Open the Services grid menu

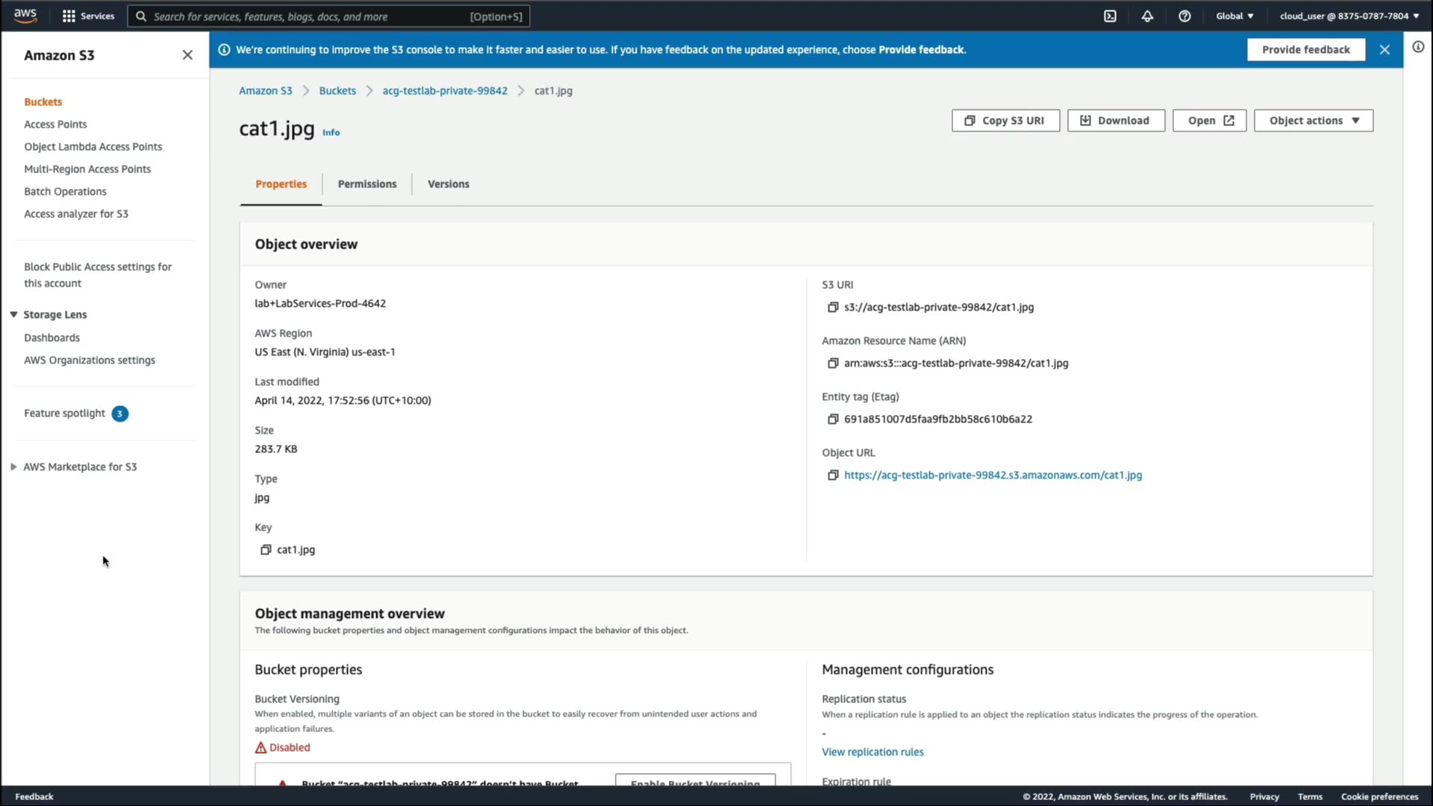(x=69, y=16)
